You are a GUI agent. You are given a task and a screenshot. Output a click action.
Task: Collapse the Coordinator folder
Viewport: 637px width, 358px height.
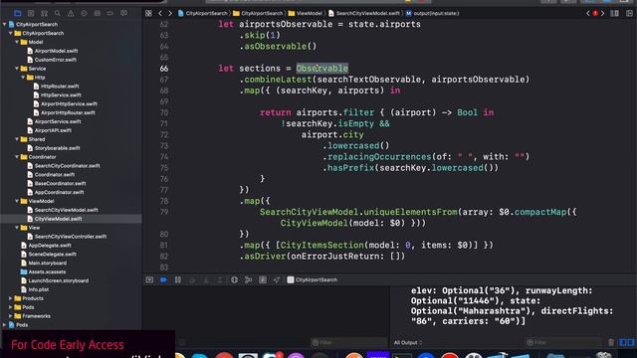[17, 157]
